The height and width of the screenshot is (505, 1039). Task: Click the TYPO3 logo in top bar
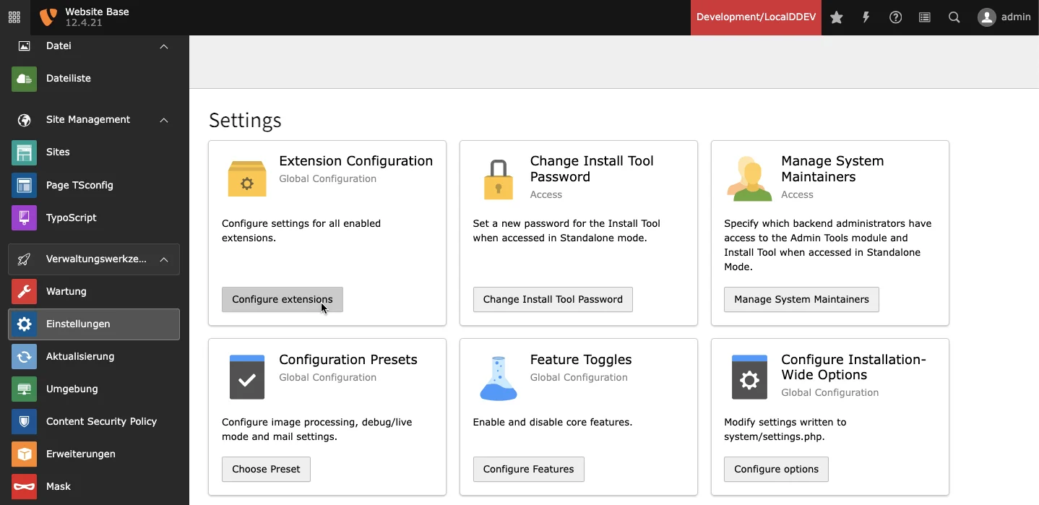point(48,17)
